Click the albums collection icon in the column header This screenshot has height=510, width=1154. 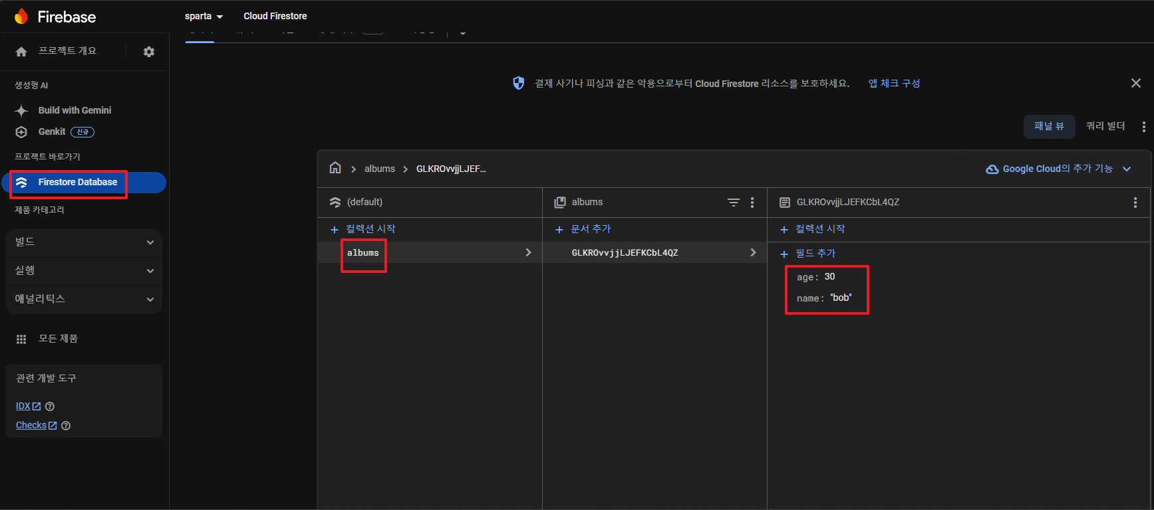click(x=560, y=203)
